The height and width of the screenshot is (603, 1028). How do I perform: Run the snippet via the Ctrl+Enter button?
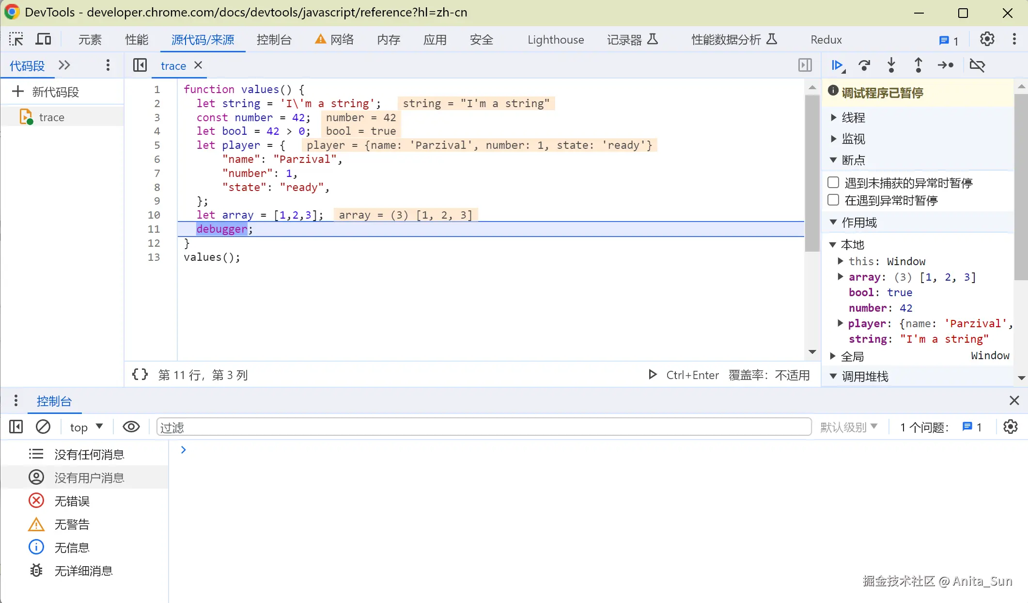click(683, 375)
